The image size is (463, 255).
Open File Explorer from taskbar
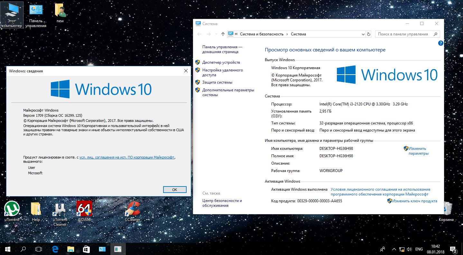pos(71,249)
